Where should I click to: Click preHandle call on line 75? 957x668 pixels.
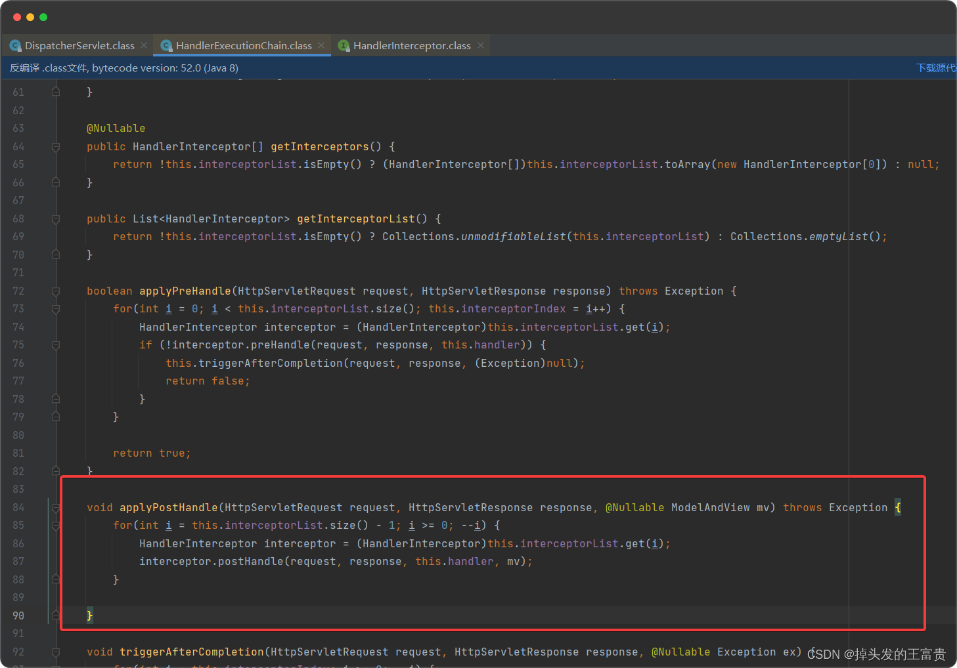280,344
